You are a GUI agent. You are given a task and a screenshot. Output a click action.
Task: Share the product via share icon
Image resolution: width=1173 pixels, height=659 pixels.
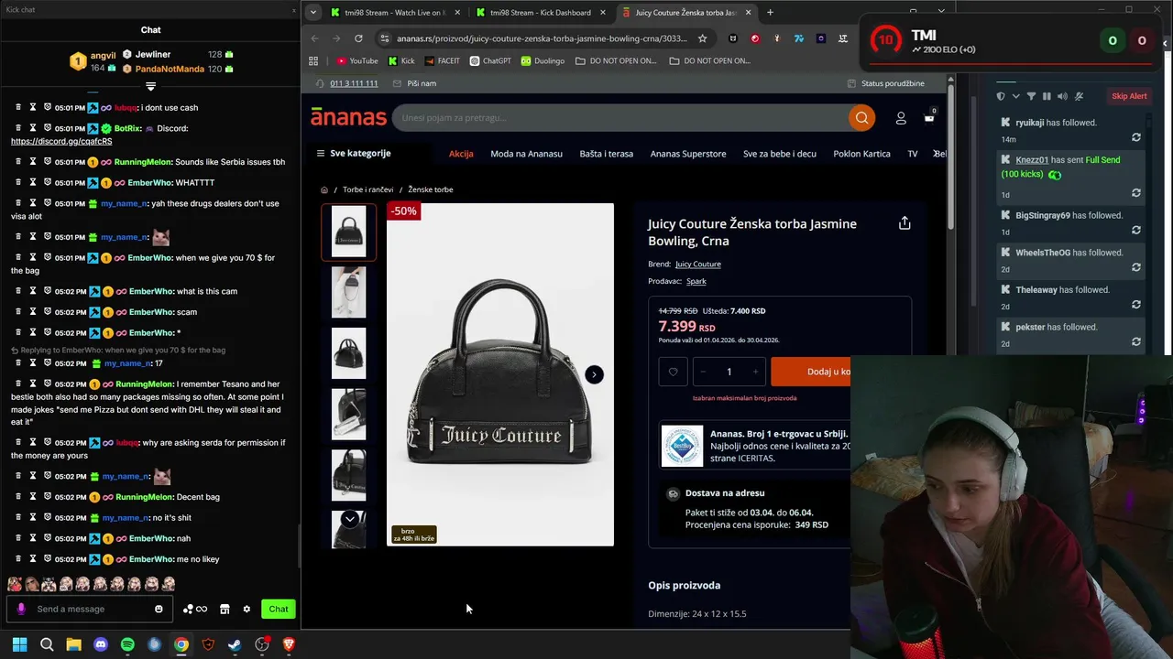coord(904,223)
